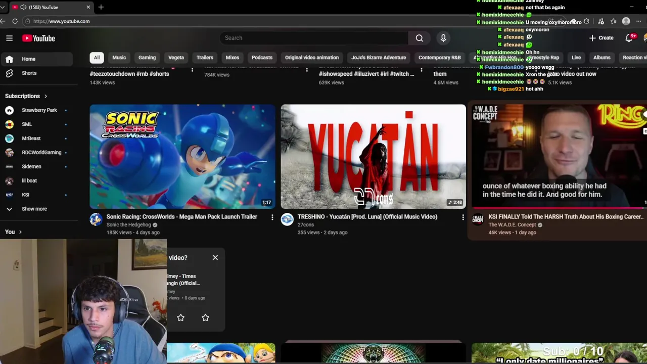Viewport: 647px width, 364px height.
Task: Click the YouTube logo
Action: click(38, 38)
